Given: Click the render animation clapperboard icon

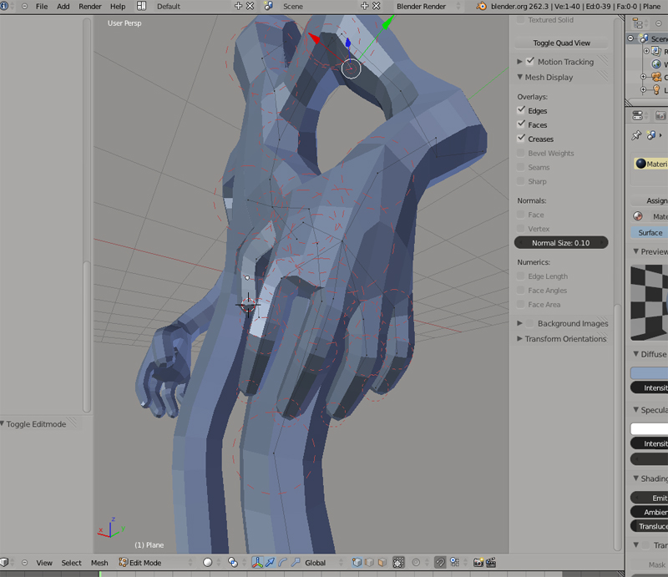Looking at the screenshot, I should (x=489, y=563).
